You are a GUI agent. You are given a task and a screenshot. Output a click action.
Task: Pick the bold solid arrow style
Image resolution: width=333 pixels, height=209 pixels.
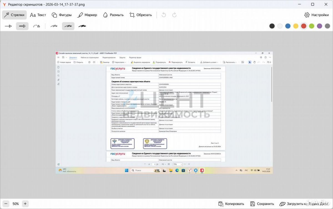pos(22,26)
